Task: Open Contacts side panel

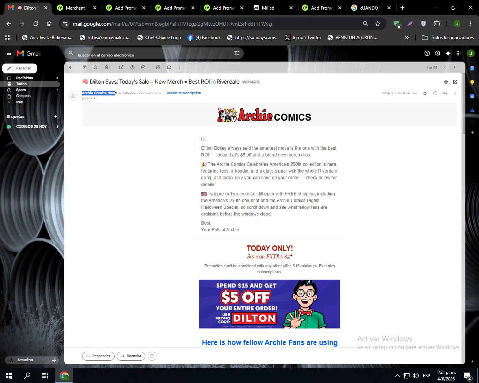Action: pos(472,110)
